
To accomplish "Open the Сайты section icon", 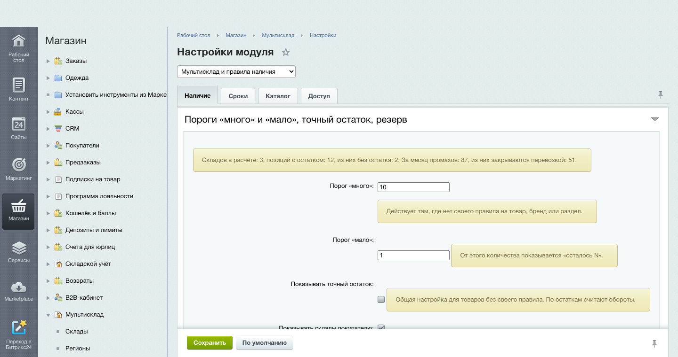I will (x=18, y=124).
